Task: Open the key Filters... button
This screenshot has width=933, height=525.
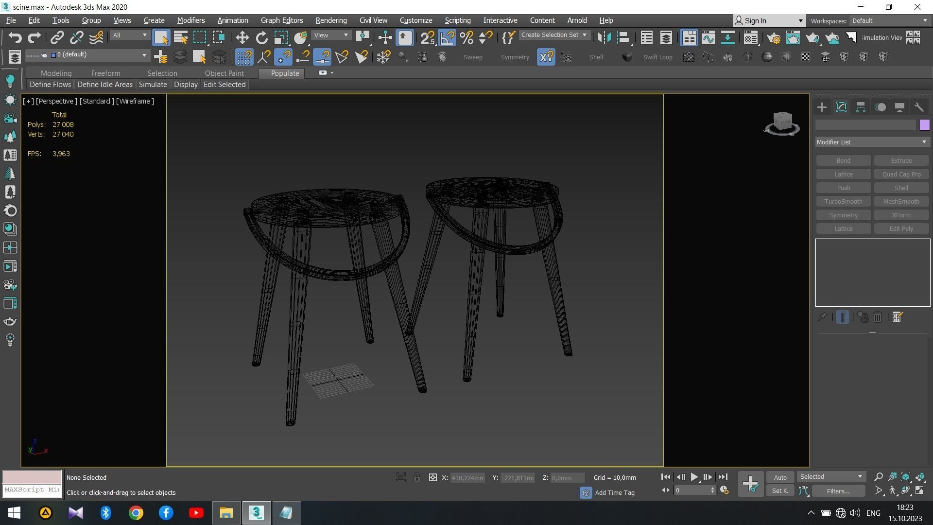Action: coord(838,491)
